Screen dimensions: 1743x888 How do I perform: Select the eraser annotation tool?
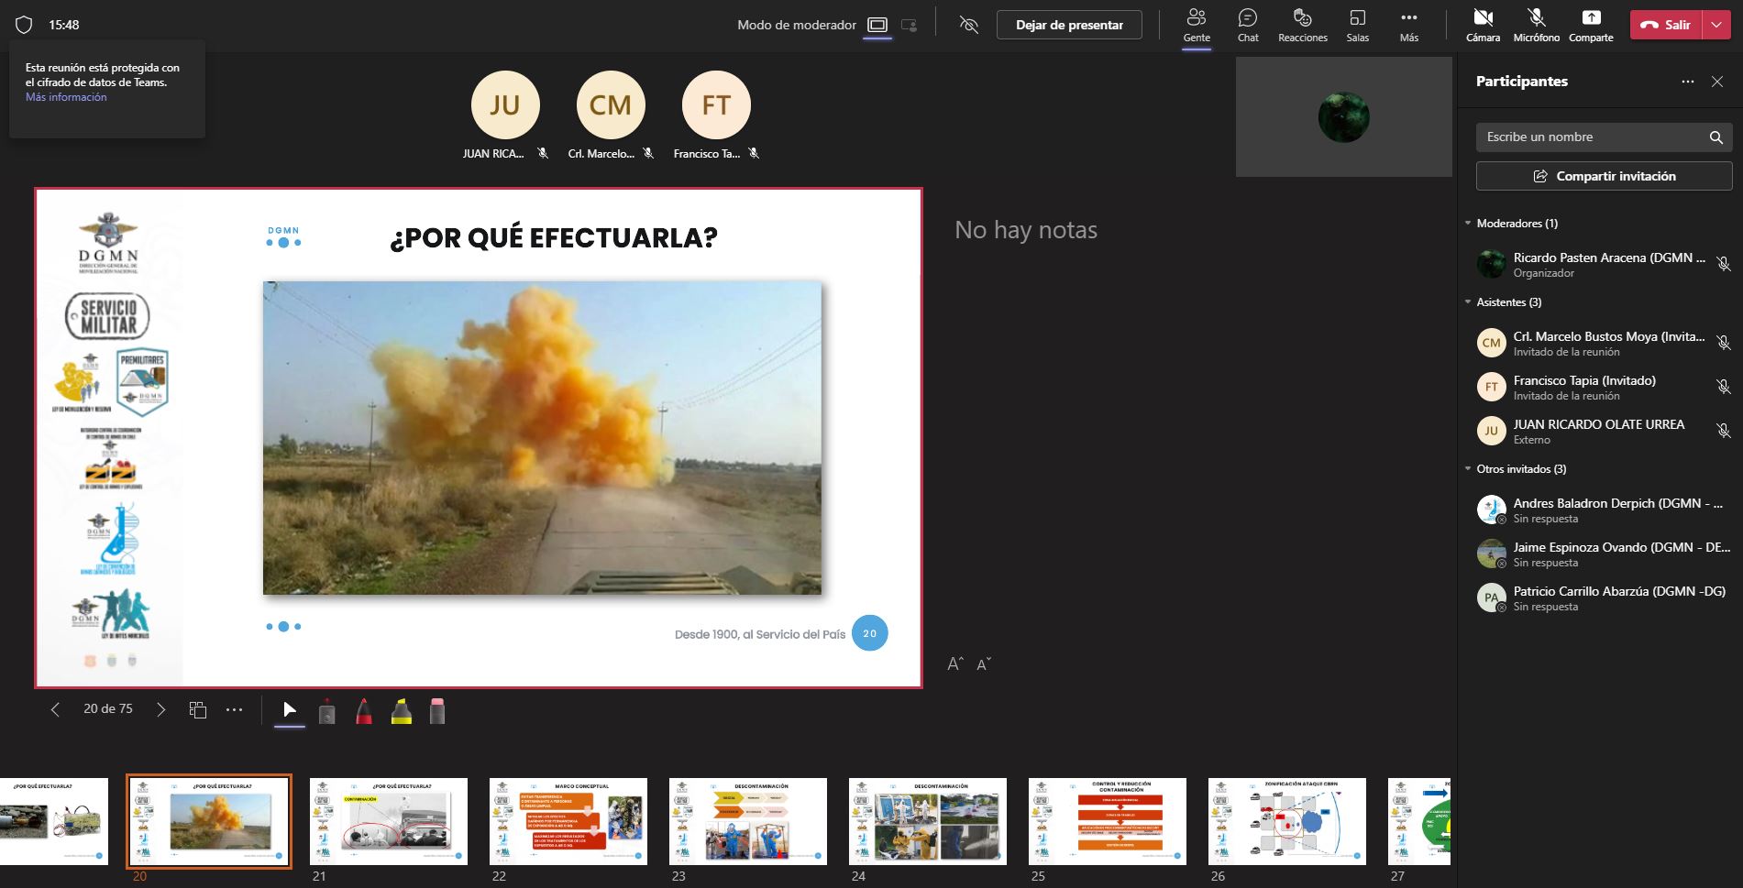(x=437, y=711)
